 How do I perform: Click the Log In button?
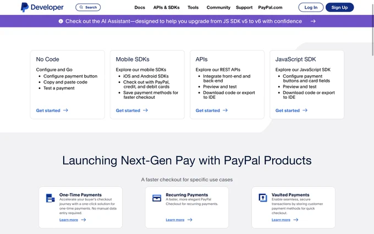pos(311,7)
